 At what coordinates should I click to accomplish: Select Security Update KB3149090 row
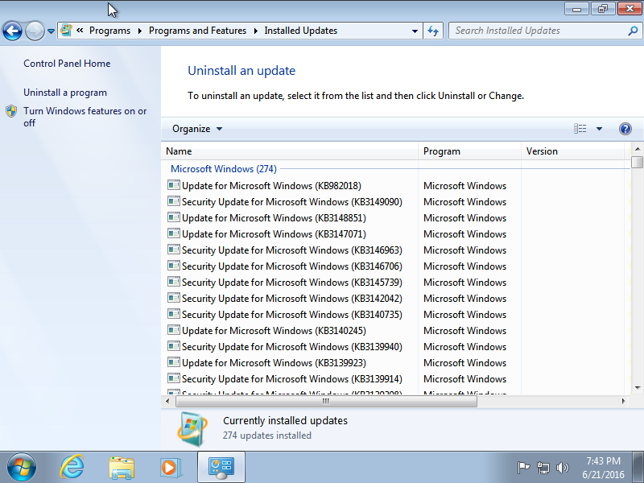(x=291, y=202)
